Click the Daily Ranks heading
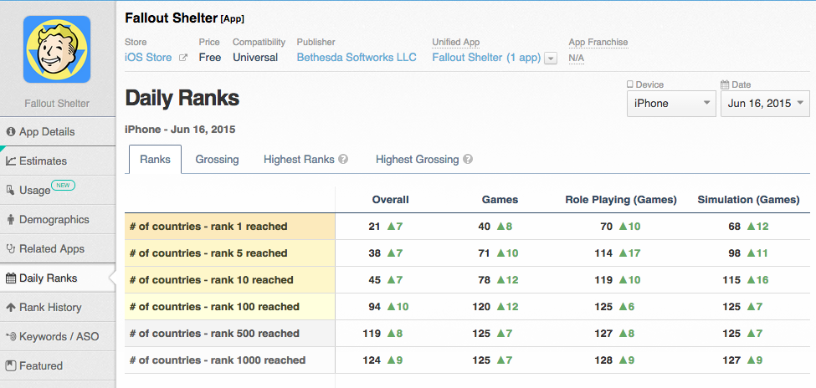The width and height of the screenshot is (816, 388). [x=182, y=98]
